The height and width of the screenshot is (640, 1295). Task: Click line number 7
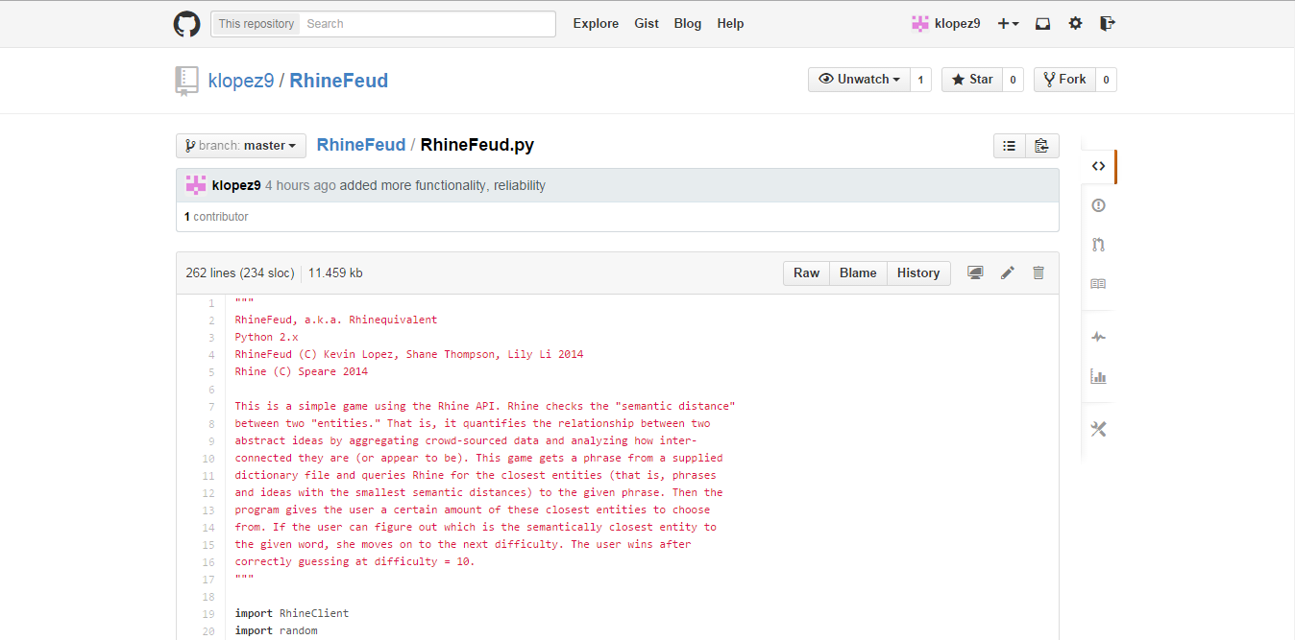[211, 407]
